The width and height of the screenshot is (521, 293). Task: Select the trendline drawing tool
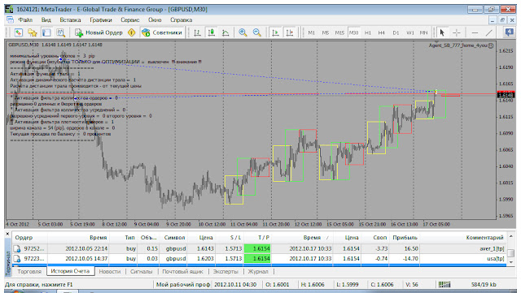tap(488, 32)
